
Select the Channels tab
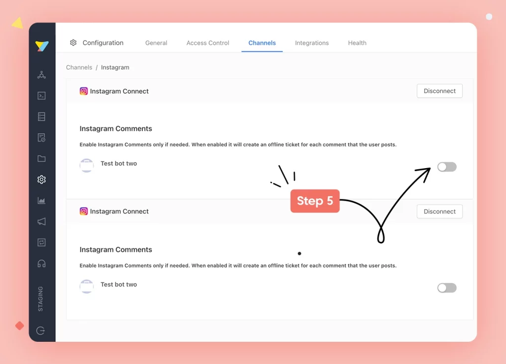point(262,43)
